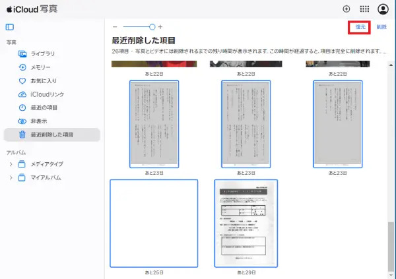
Task: Open the upload plus circle icon
Action: click(346, 9)
